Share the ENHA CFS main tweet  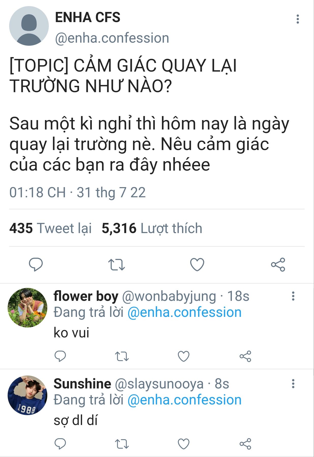point(278,265)
